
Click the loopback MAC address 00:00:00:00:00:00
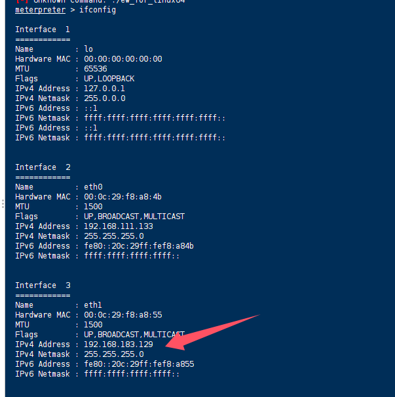(123, 59)
